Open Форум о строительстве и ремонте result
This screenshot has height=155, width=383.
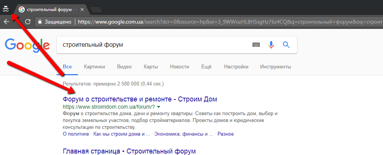140,99
